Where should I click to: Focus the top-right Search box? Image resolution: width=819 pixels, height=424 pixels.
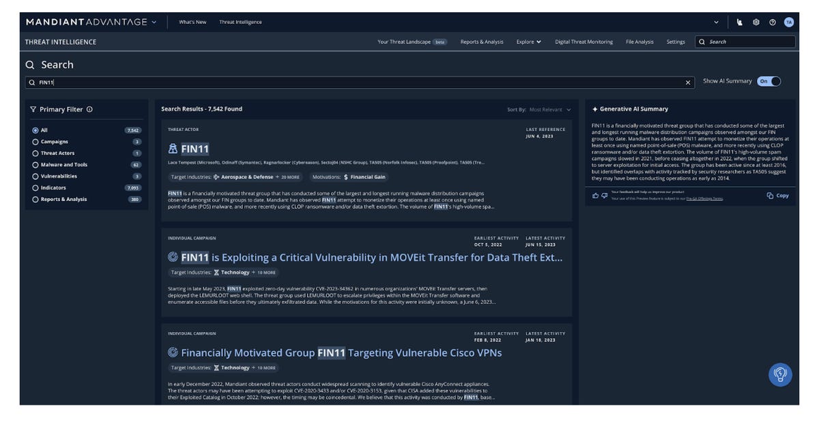745,42
